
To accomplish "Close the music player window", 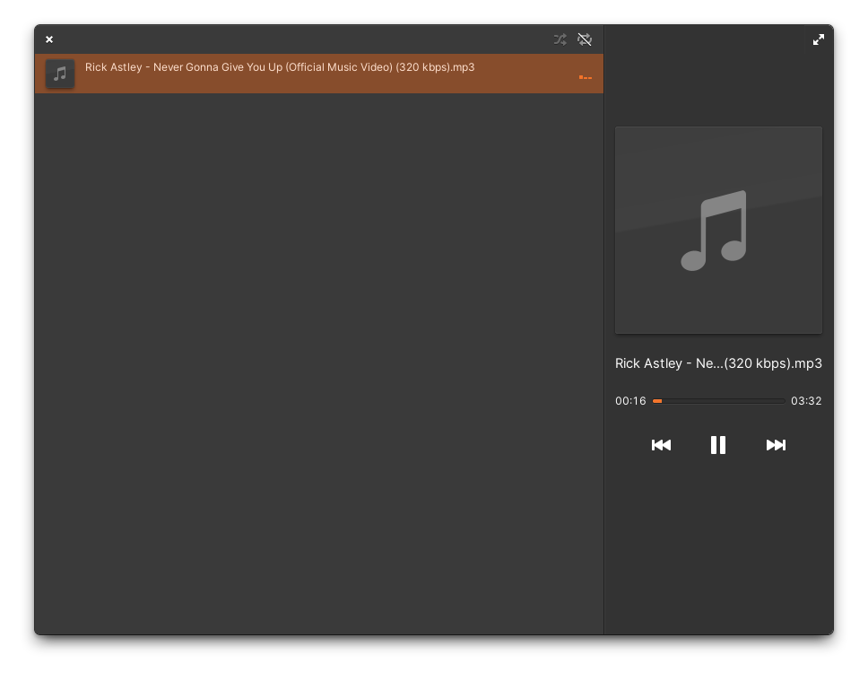I will [49, 39].
